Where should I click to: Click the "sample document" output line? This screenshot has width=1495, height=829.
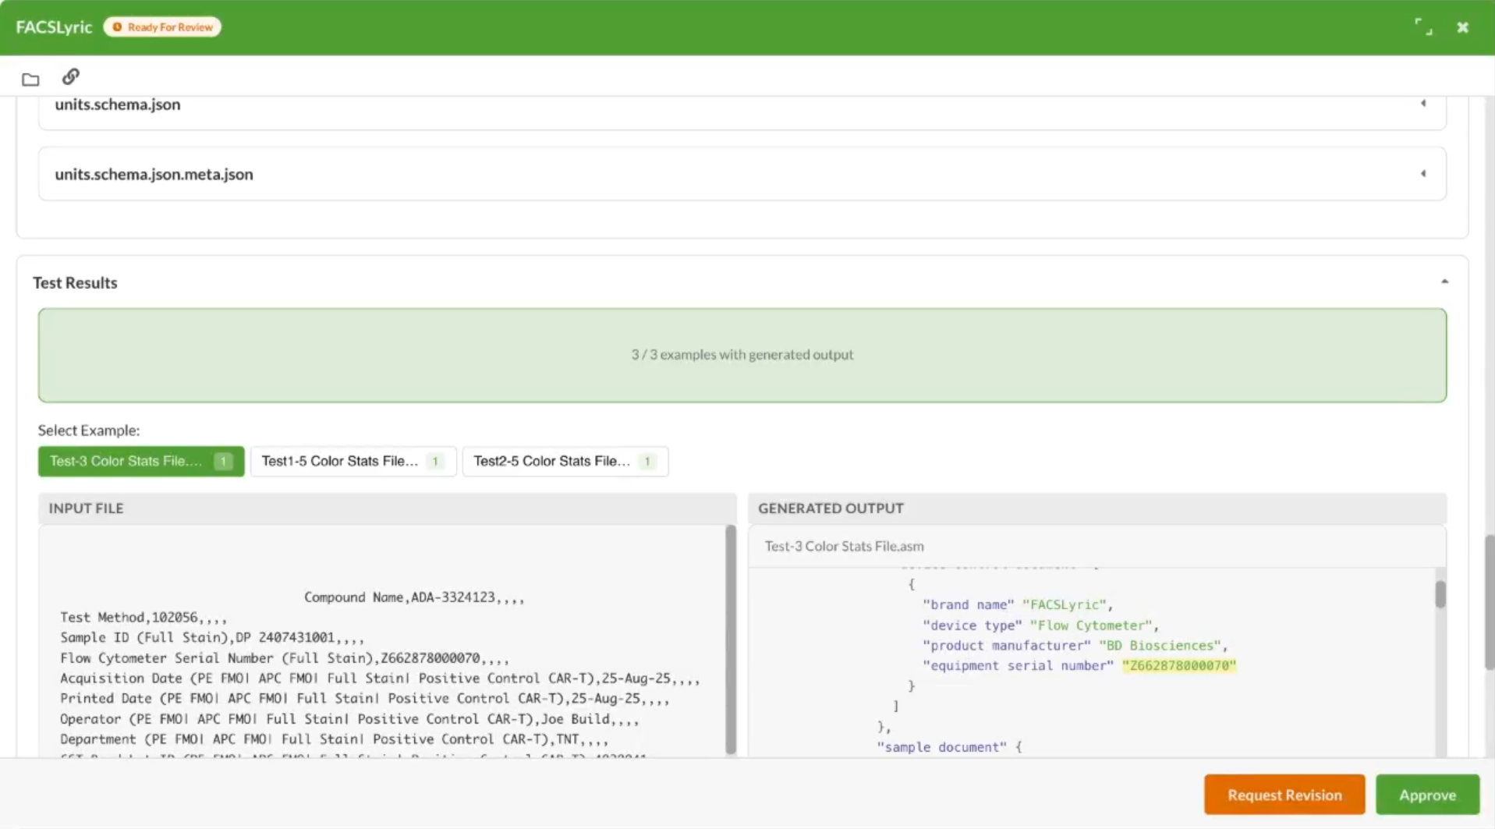coord(949,746)
